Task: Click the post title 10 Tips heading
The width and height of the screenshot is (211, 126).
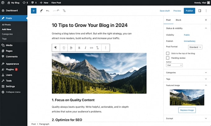Action: (x=90, y=25)
